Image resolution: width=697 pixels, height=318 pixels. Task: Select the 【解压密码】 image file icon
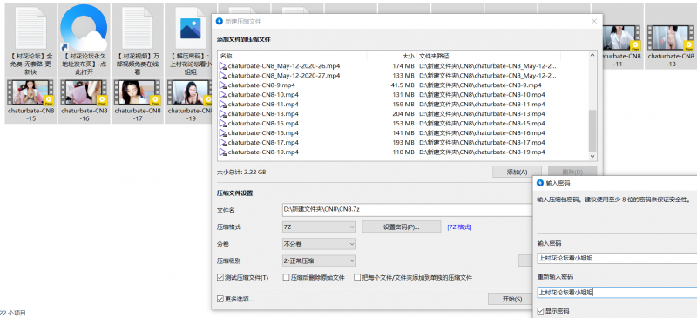(191, 28)
